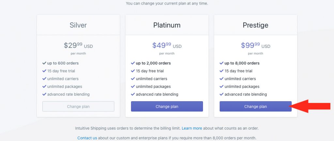Viewport: 334px width, 141px height.
Task: Click the red arrow pointing at Prestige
Action: pos(311,106)
